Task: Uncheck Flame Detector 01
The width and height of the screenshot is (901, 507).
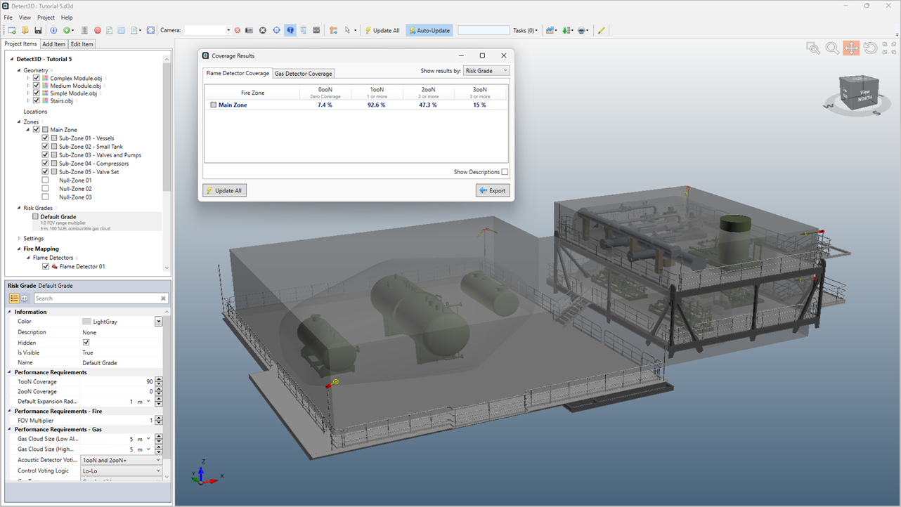Action: [46, 266]
